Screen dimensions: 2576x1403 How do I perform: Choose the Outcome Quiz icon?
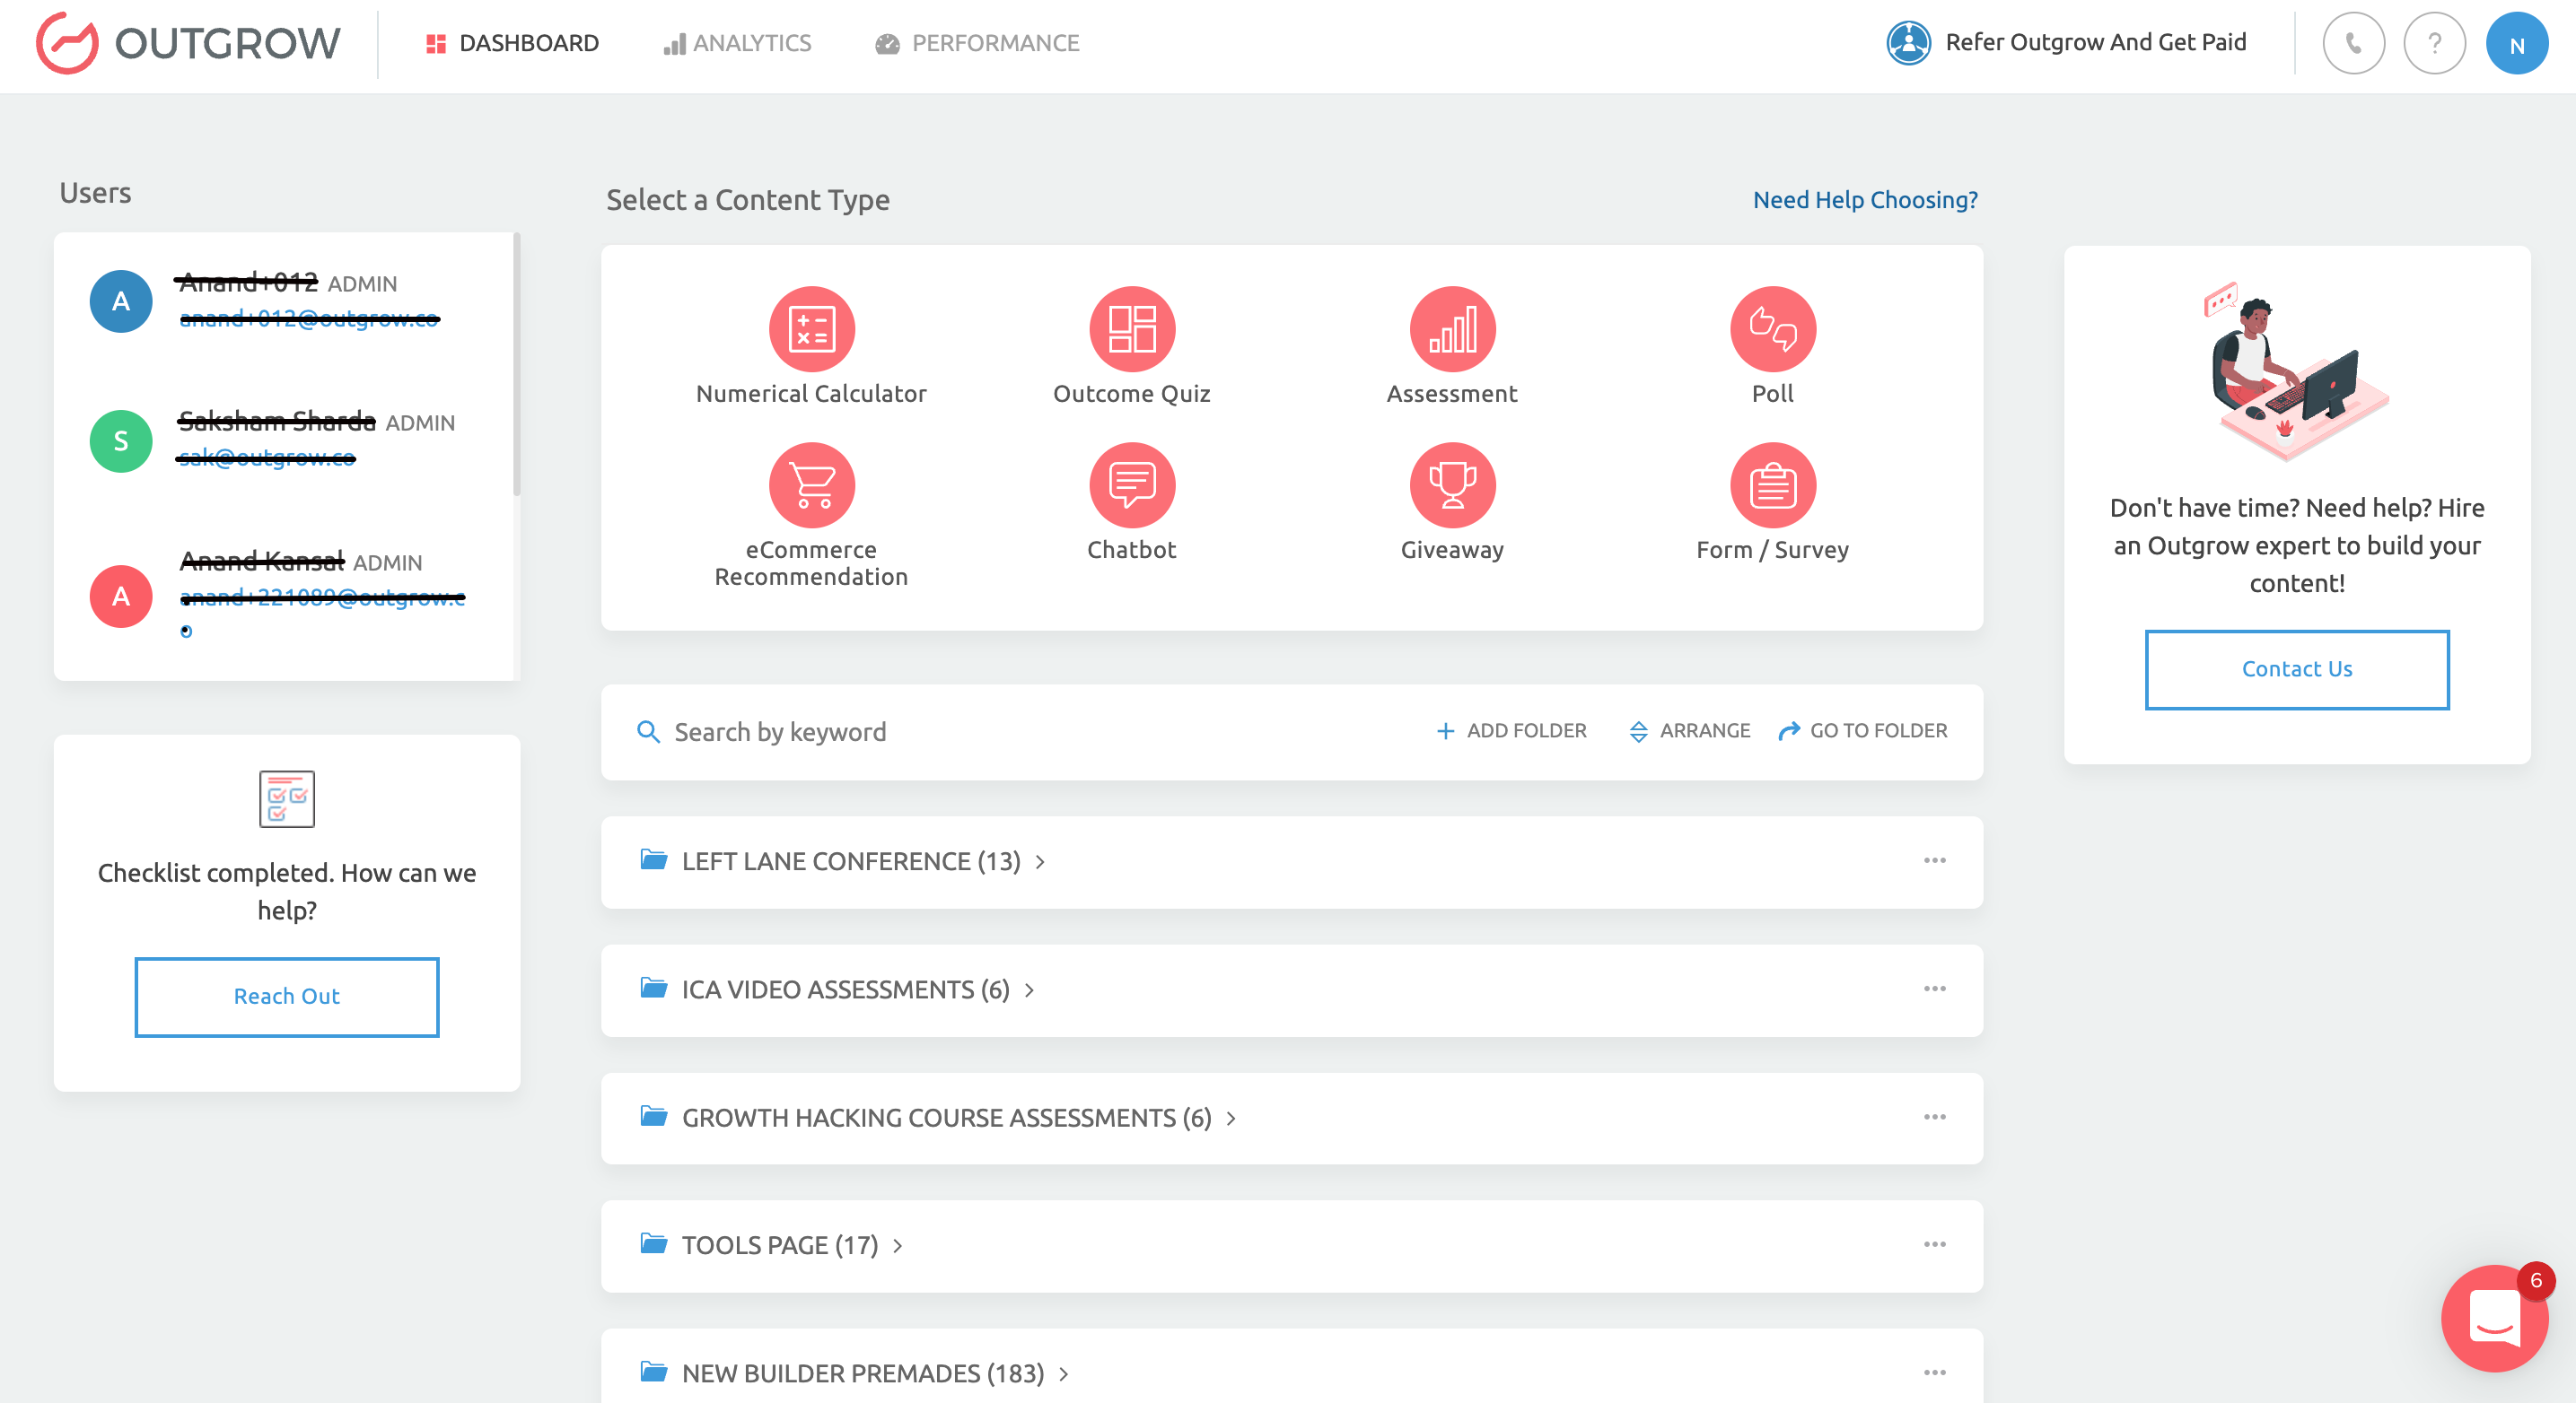pos(1131,328)
